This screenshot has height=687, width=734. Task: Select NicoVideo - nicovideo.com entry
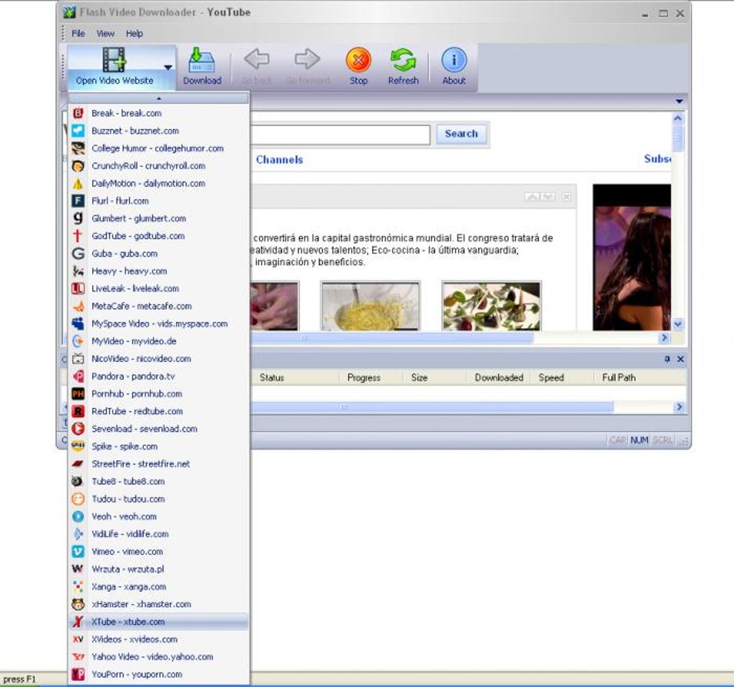pos(159,359)
